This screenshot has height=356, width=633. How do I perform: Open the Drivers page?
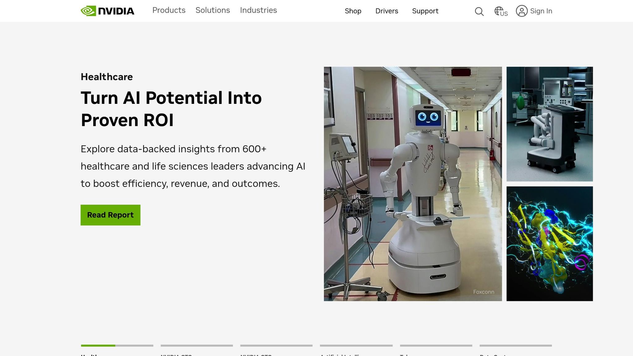click(387, 11)
